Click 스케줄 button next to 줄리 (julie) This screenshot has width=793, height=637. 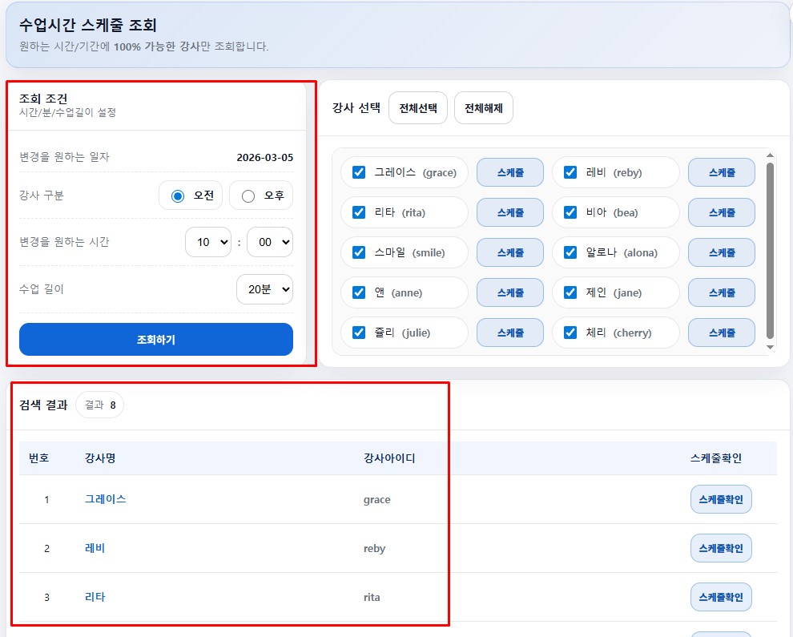click(x=509, y=333)
